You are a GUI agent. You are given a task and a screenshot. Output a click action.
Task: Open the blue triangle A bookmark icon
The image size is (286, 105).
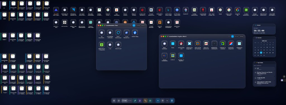pos(56,10)
